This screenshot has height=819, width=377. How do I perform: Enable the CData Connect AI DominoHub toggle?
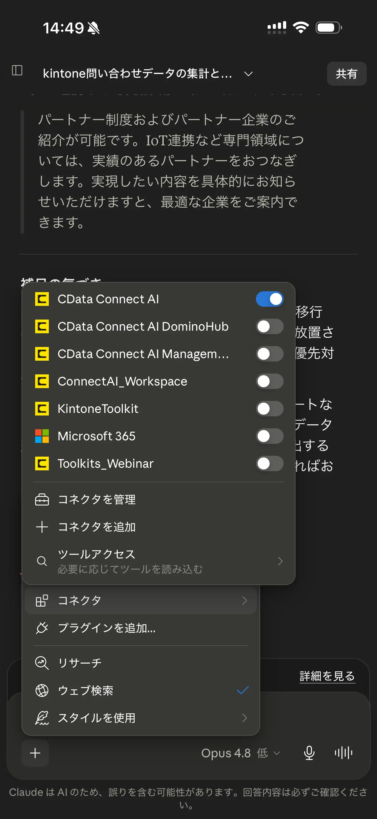tap(270, 326)
